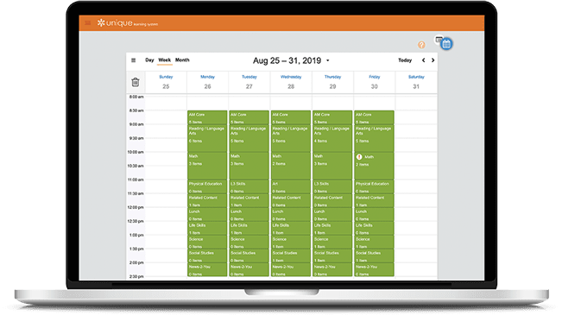
Task: Select Monday's Physical Education block
Action: [207, 186]
